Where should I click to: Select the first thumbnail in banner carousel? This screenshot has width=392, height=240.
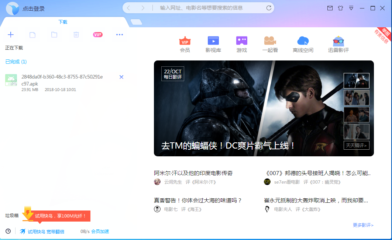tap(356, 81)
